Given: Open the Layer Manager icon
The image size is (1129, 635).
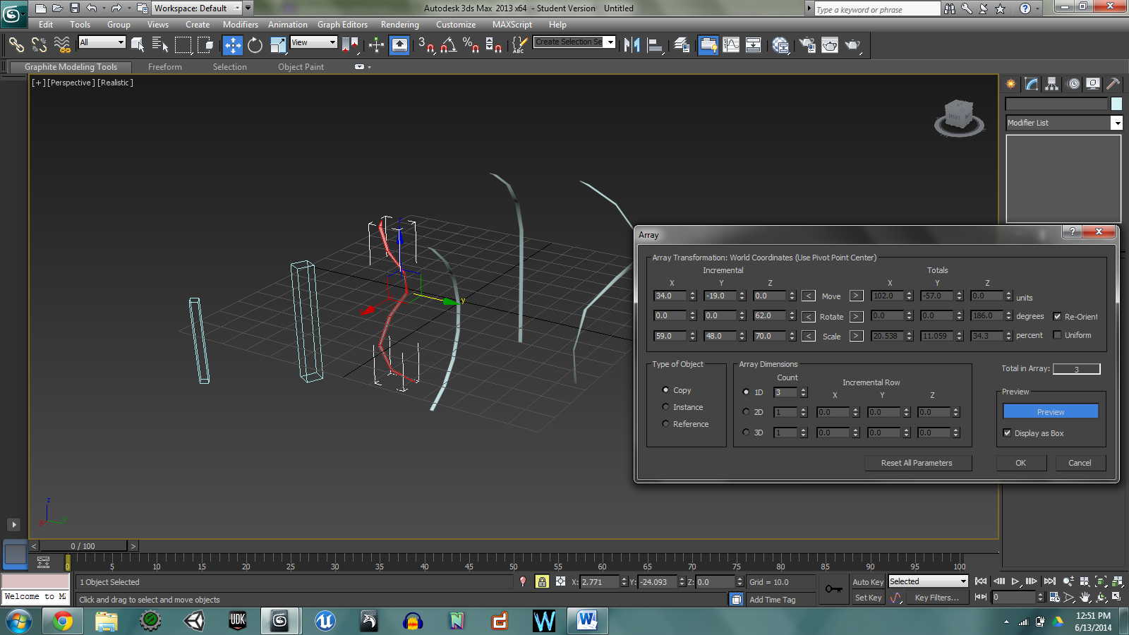Looking at the screenshot, I should pyautogui.click(x=682, y=45).
